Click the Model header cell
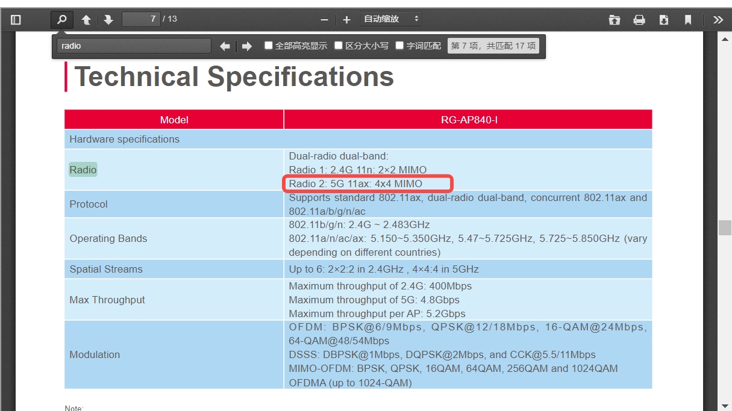This screenshot has width=732, height=411. (x=174, y=120)
